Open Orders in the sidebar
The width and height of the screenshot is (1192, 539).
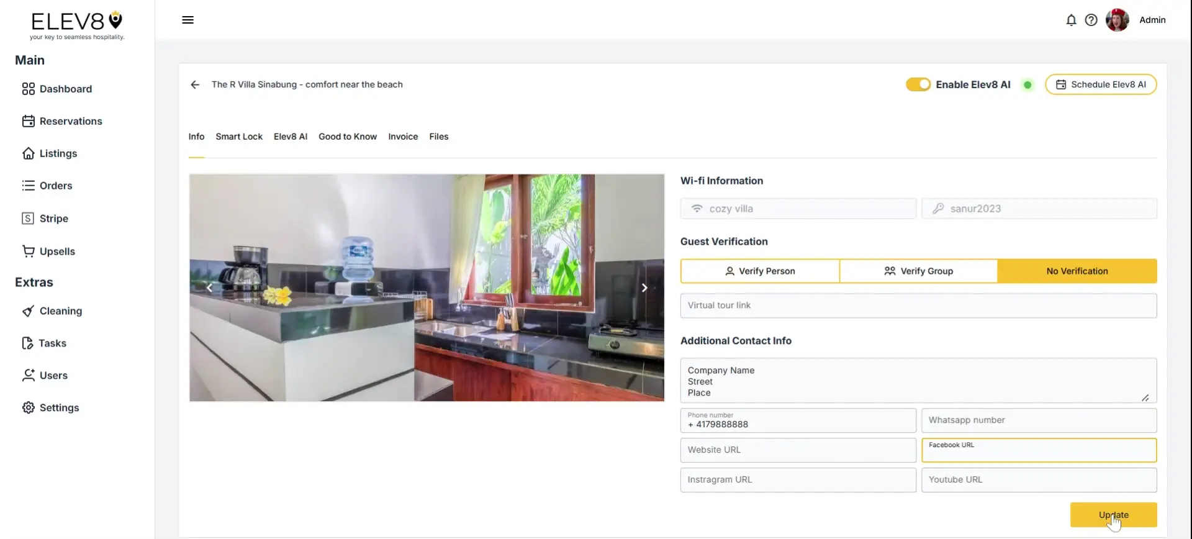pos(47,186)
